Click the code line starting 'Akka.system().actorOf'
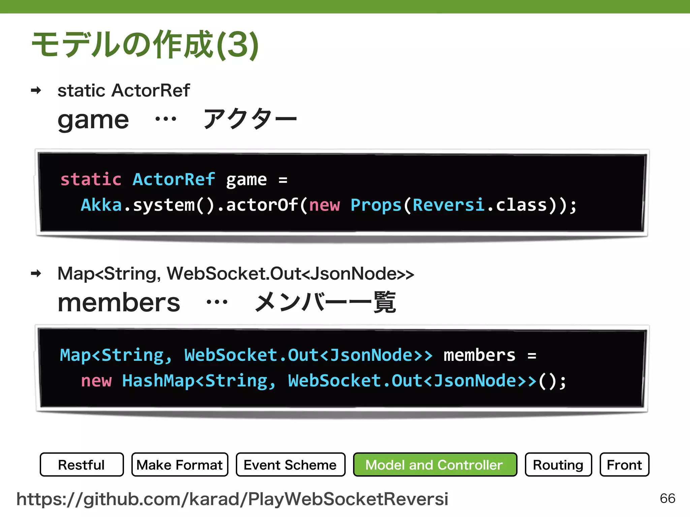 click(x=329, y=205)
